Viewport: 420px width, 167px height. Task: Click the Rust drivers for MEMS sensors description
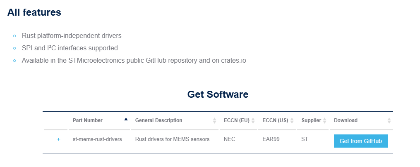click(172, 139)
